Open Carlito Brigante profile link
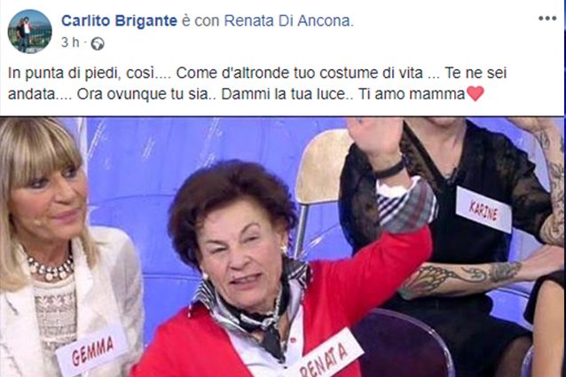The height and width of the screenshot is (377, 566). click(119, 21)
